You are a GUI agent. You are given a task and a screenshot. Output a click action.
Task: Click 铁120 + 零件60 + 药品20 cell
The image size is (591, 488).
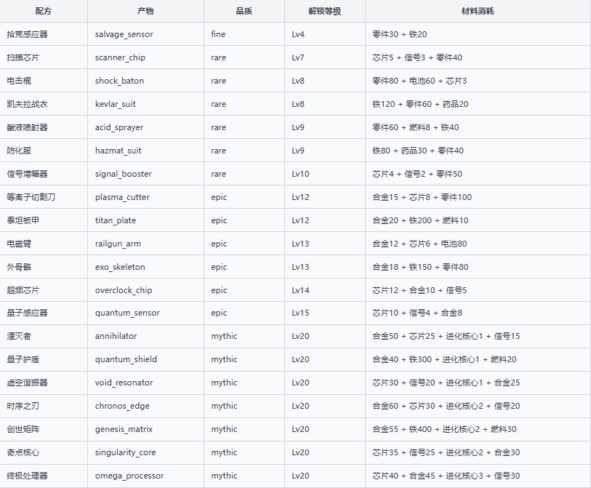(x=478, y=104)
